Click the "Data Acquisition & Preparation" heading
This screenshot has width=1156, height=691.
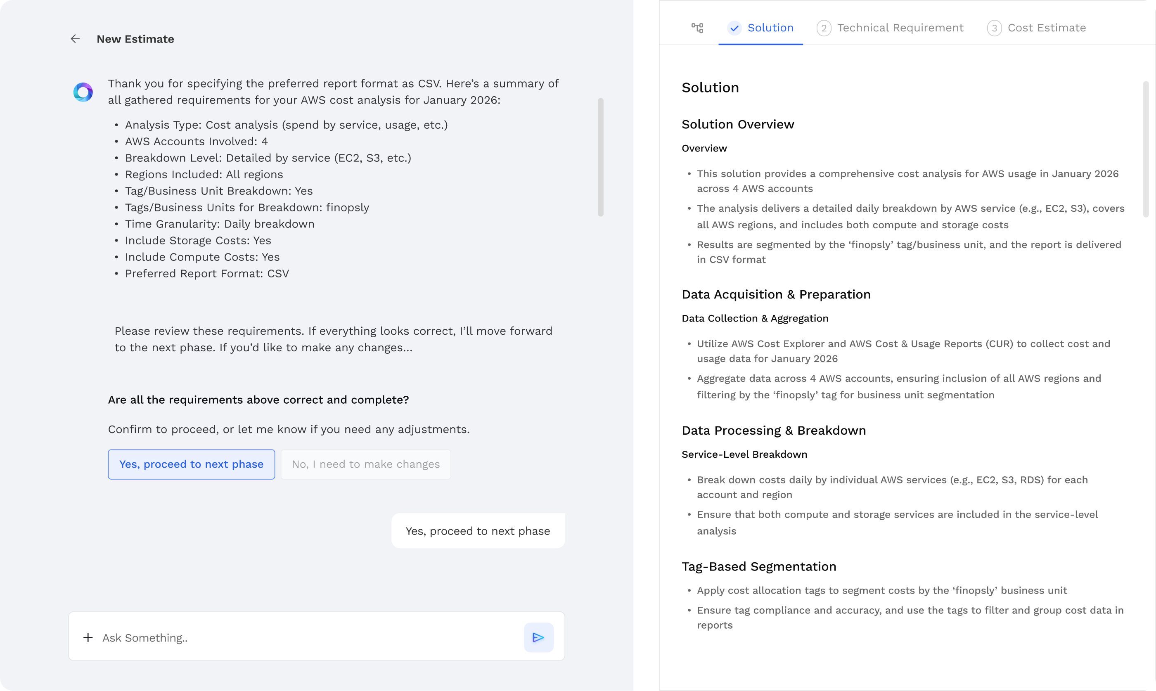click(776, 294)
